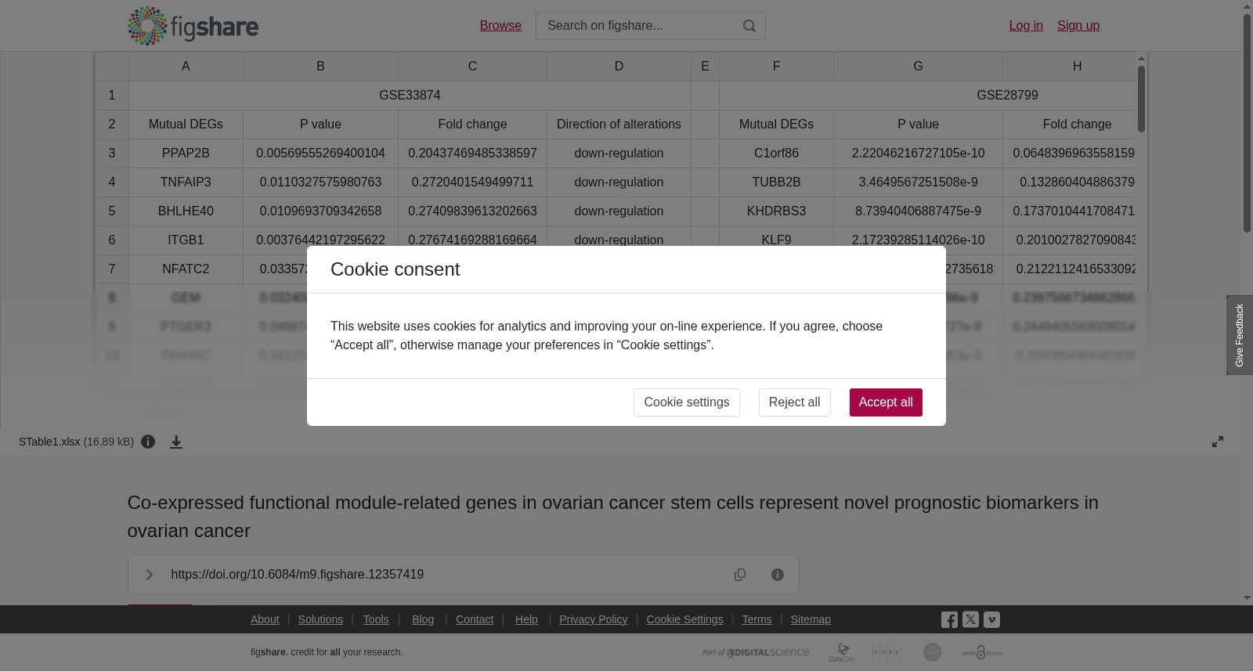The image size is (1253, 671).
Task: Click the STable1.xlsx file name
Action: [x=49, y=442]
